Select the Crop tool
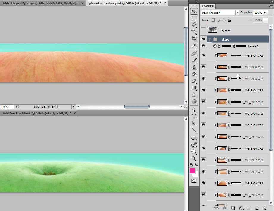This screenshot has height=211, width=274. [x=194, y=38]
